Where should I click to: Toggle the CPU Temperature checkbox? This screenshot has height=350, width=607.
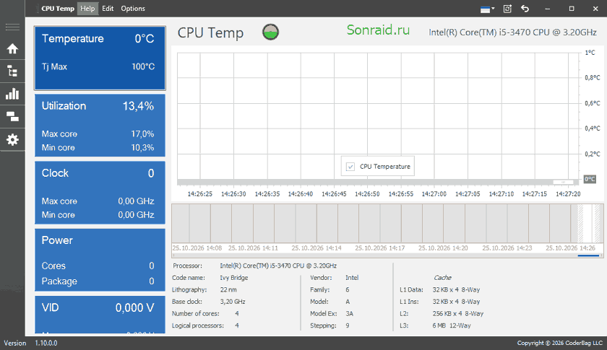tap(350, 167)
